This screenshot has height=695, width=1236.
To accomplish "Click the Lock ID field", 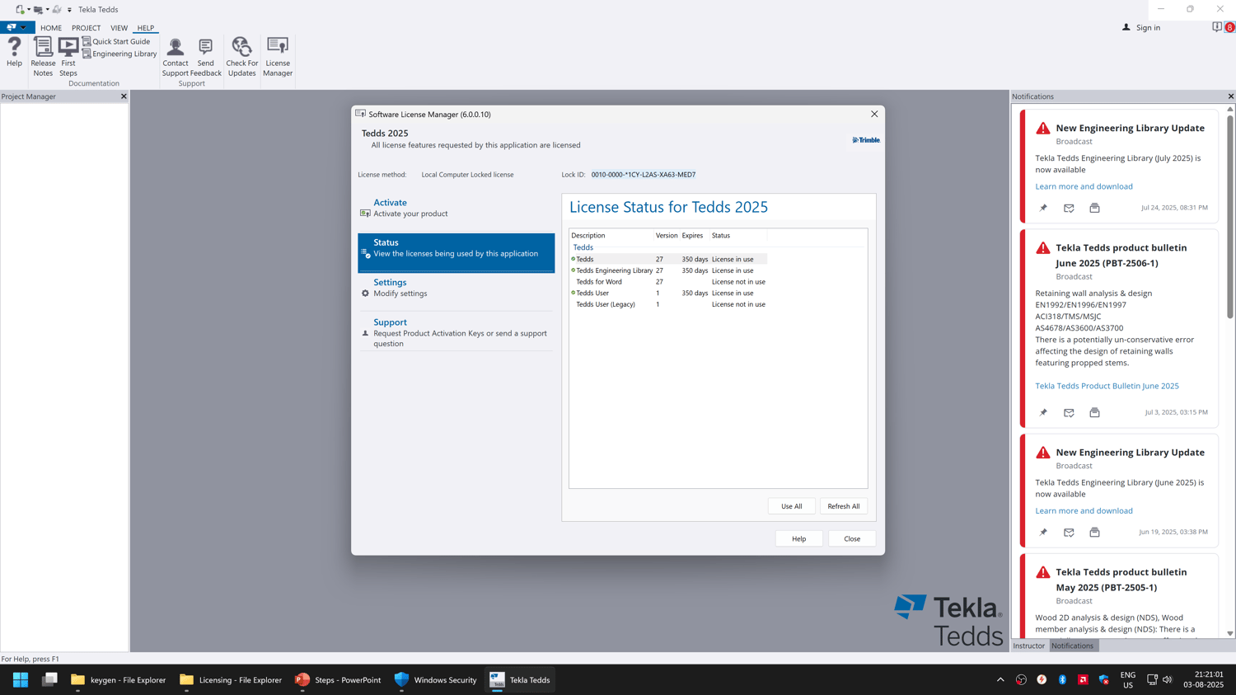I will click(644, 175).
